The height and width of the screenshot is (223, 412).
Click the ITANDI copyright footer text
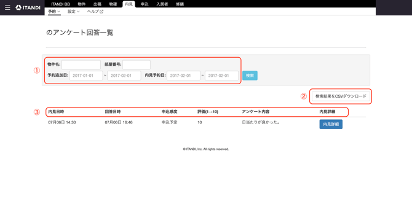[x=206, y=149]
